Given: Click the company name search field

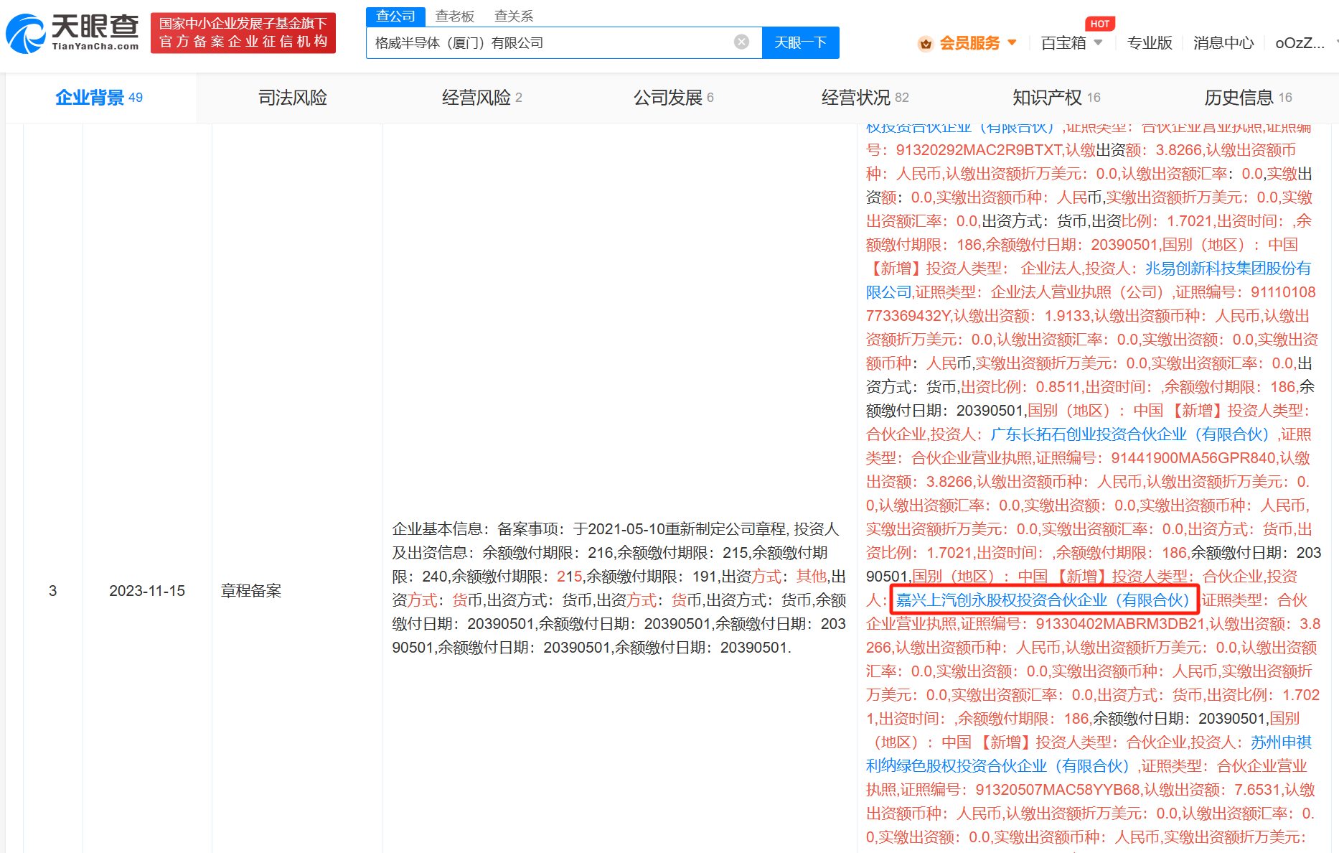Looking at the screenshot, I should (549, 43).
